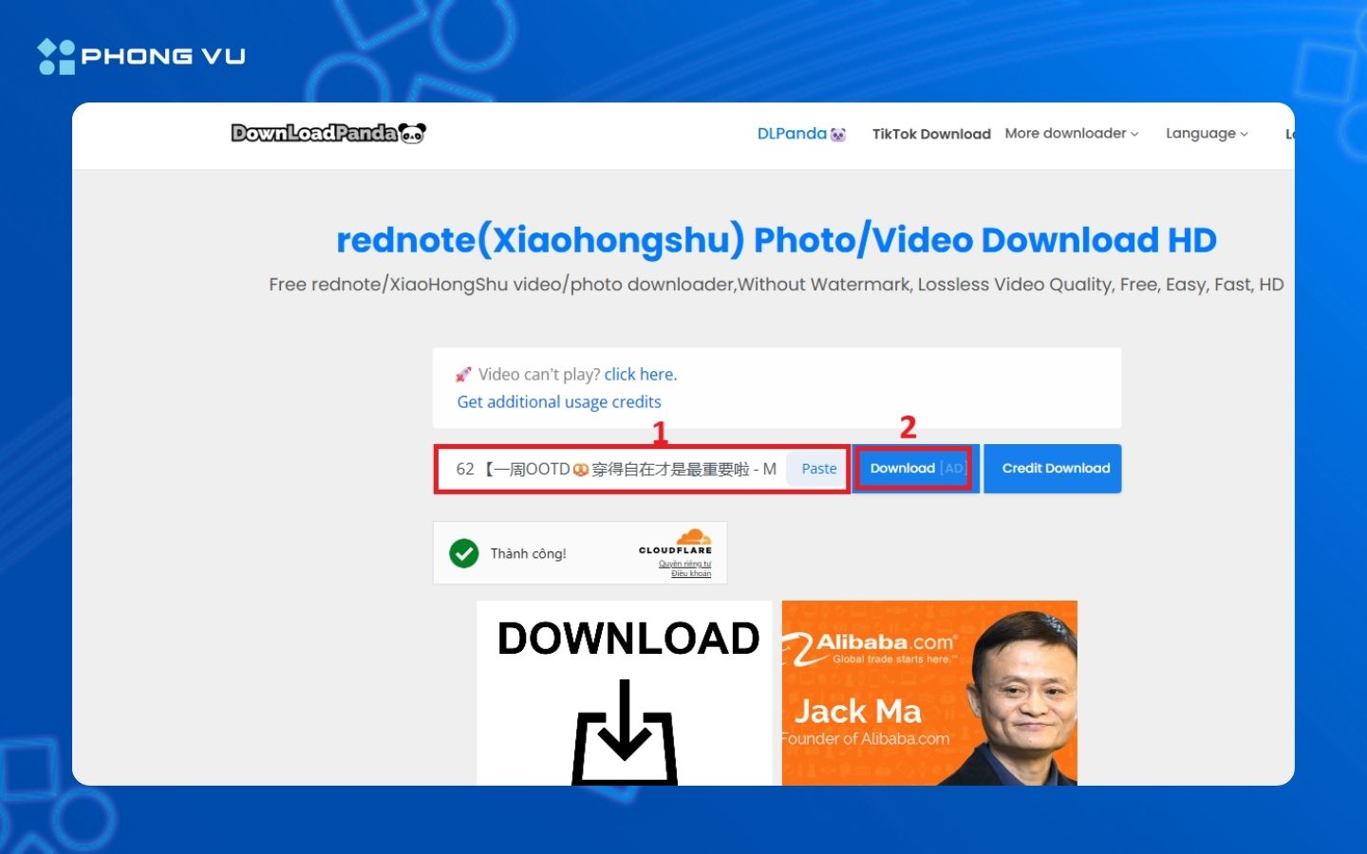Click the rocket icon near 'Video can't play?'
This screenshot has height=854, width=1367.
pos(462,374)
